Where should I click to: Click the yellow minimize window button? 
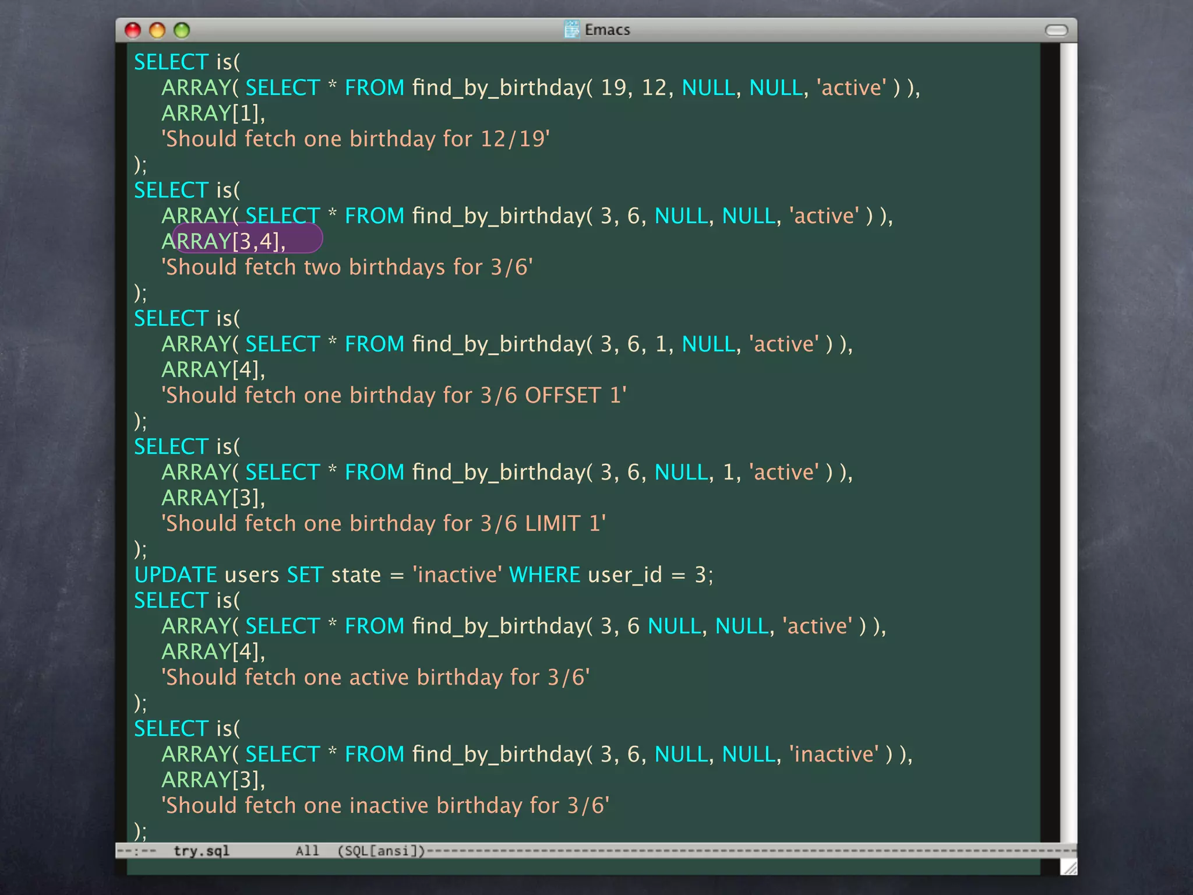(x=157, y=30)
